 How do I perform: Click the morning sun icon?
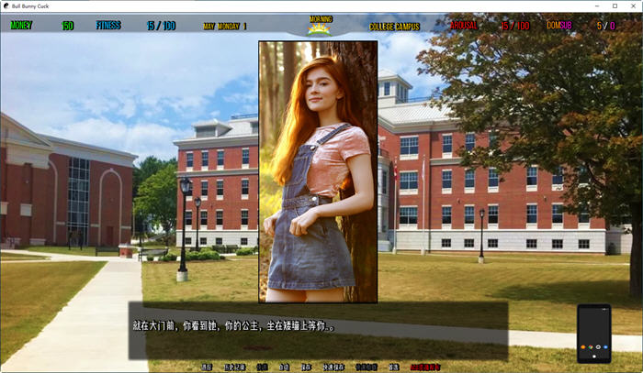click(321, 28)
